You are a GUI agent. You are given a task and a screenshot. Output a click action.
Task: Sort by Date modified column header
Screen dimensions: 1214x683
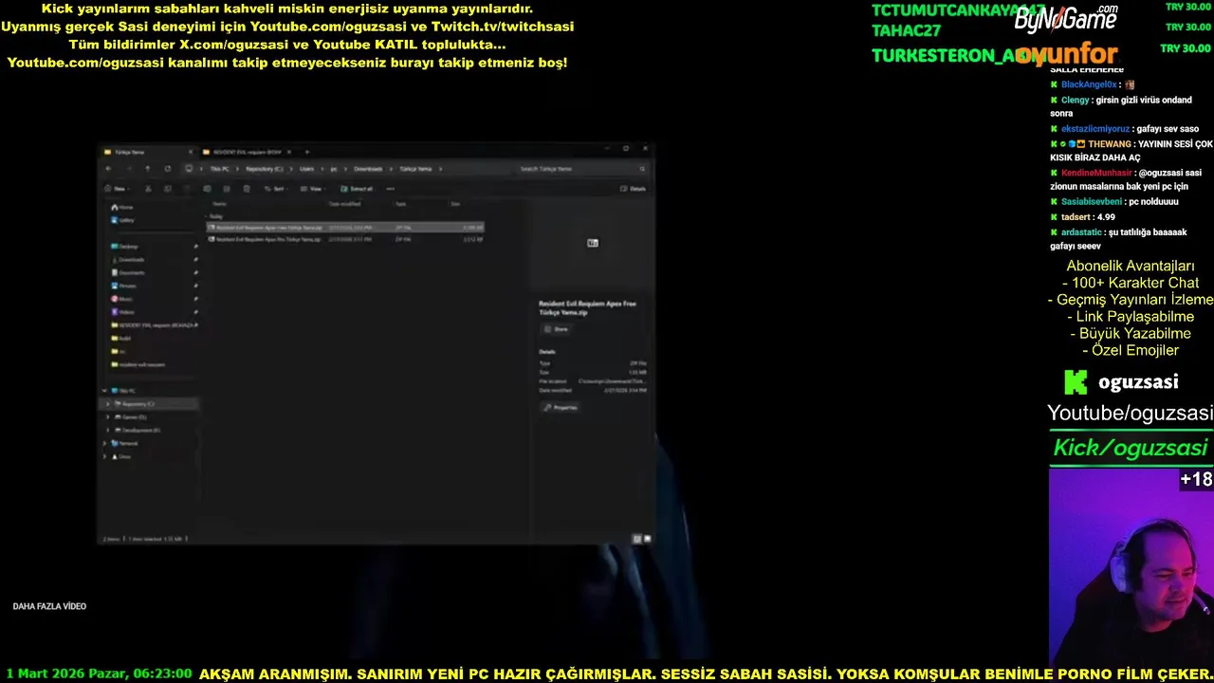click(344, 204)
